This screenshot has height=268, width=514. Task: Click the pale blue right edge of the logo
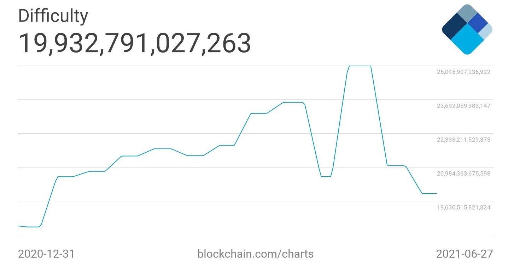487,32
